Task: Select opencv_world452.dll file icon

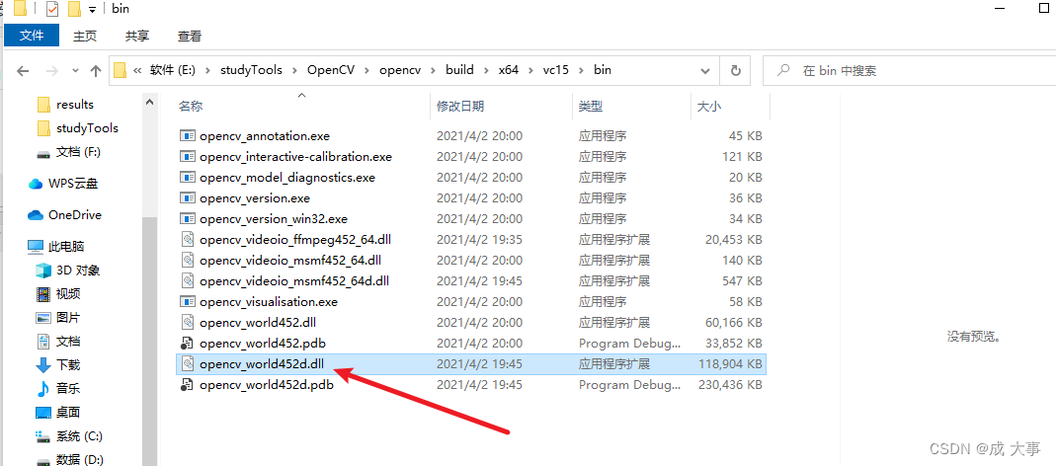Action: 188,323
